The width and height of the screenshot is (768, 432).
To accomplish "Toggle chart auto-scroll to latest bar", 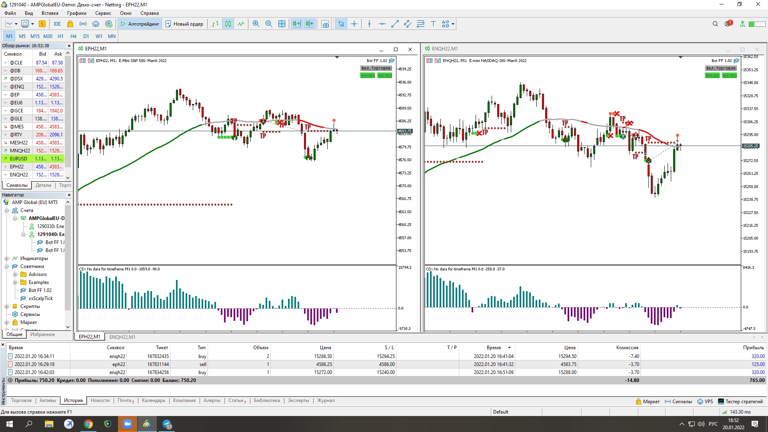I will point(296,24).
